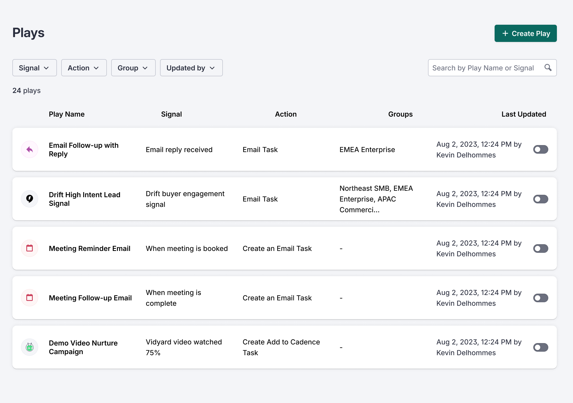Click the Last Updated column header

pyautogui.click(x=524, y=114)
